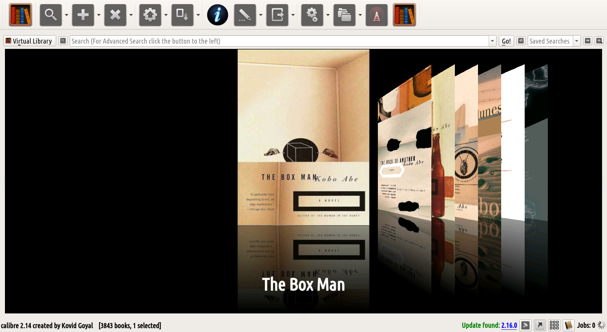Click the plus save-search icon
The image size is (607, 332).
click(x=599, y=41)
